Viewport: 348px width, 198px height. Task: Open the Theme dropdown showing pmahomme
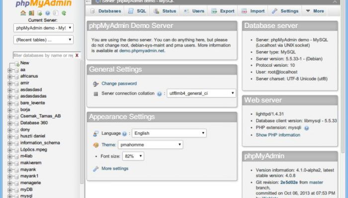coord(151,145)
